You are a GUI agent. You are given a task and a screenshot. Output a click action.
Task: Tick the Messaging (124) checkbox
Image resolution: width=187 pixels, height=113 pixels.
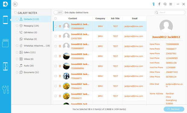(x=17, y=26)
